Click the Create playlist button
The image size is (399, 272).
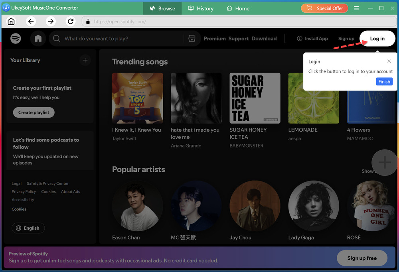tap(34, 112)
